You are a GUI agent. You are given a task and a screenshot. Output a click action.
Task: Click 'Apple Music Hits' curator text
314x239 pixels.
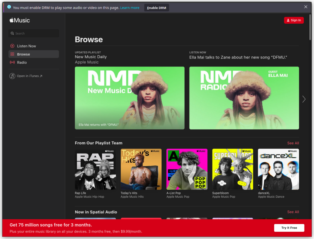pyautogui.click(x=132, y=197)
